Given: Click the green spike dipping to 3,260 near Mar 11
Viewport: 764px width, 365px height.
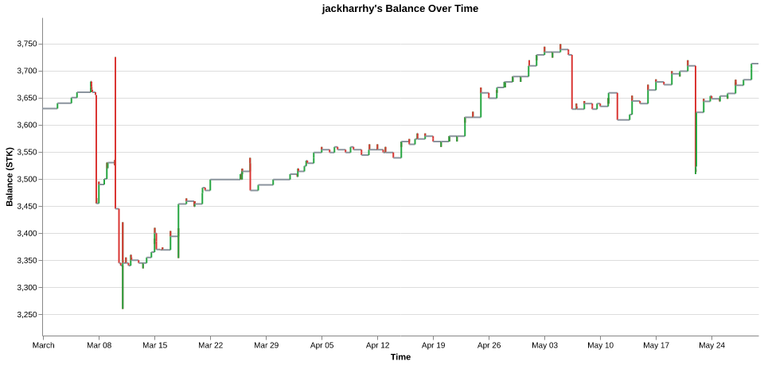Looking at the screenshot, I should (x=123, y=287).
